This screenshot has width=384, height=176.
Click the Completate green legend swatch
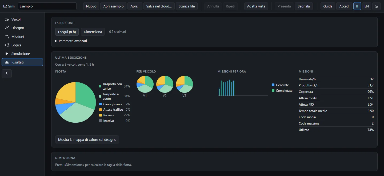click(x=273, y=91)
